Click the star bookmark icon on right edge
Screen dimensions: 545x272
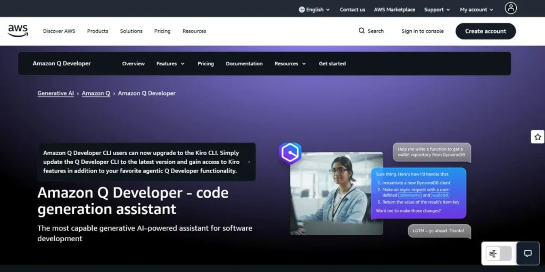point(538,137)
